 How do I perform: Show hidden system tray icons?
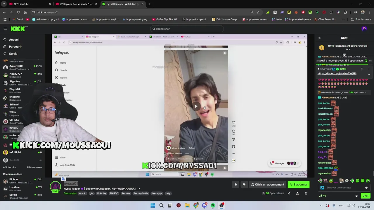tap(321, 205)
